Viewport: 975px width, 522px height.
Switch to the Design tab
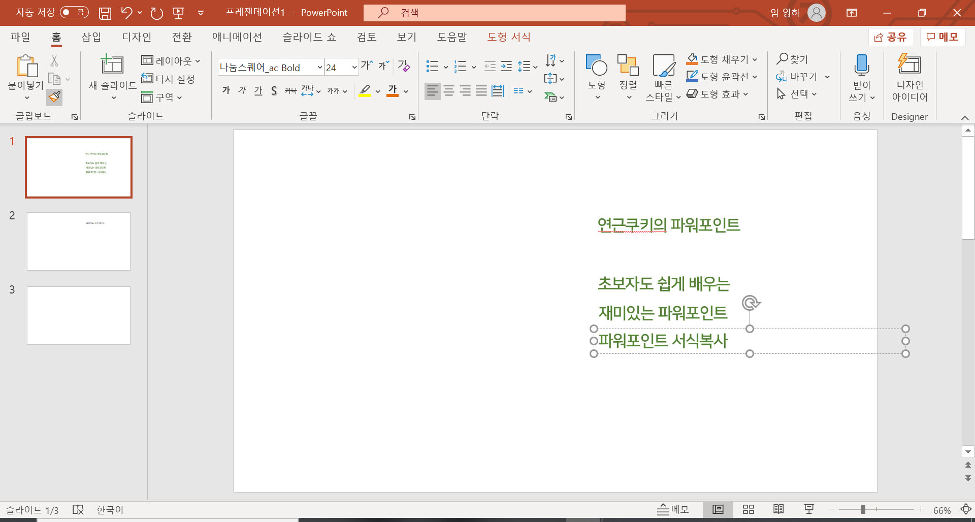pos(137,37)
